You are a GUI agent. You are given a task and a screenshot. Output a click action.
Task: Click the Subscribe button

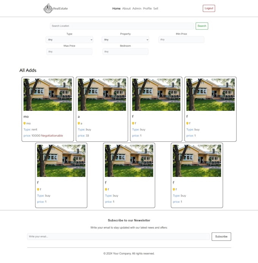click(x=221, y=236)
